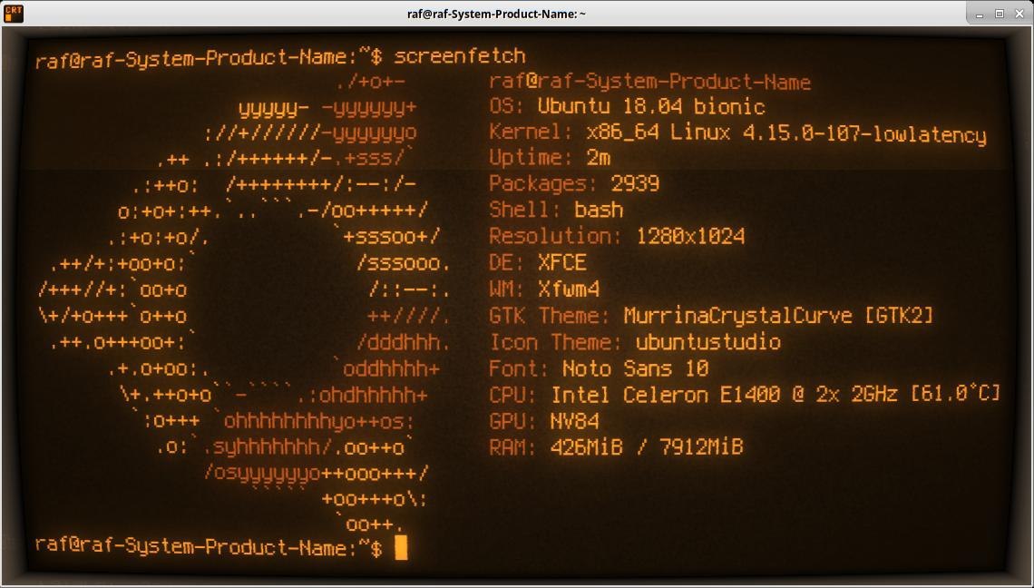Click the 'Resolution: 1280x1024' line
The height and width of the screenshot is (588, 1034).
[617, 236]
